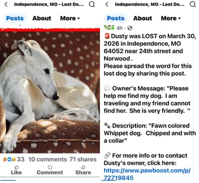Image resolution: width=199 pixels, height=183 pixels.
Task: Tap the Like thumbs-up icon
Action: (16, 167)
